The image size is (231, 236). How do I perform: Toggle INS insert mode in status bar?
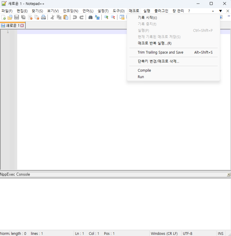pyautogui.click(x=221, y=233)
